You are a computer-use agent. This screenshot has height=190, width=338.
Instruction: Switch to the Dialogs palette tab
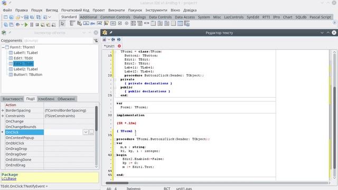pos(139,17)
